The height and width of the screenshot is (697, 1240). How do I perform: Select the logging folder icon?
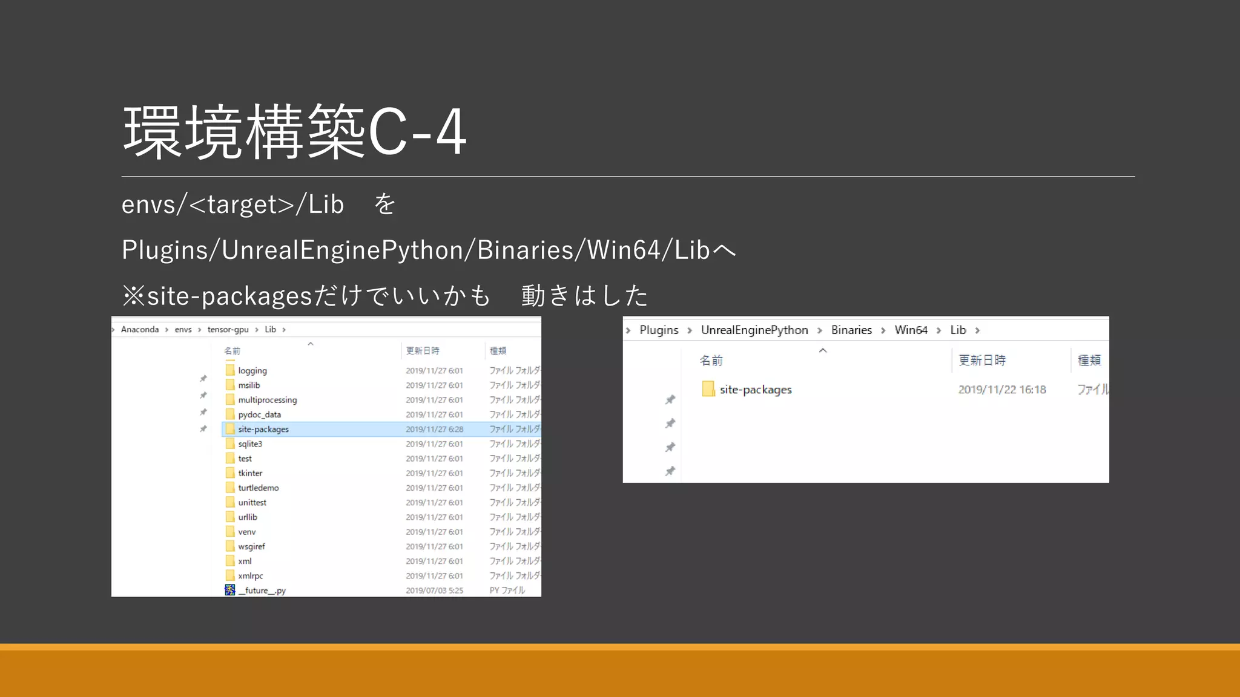pos(230,370)
